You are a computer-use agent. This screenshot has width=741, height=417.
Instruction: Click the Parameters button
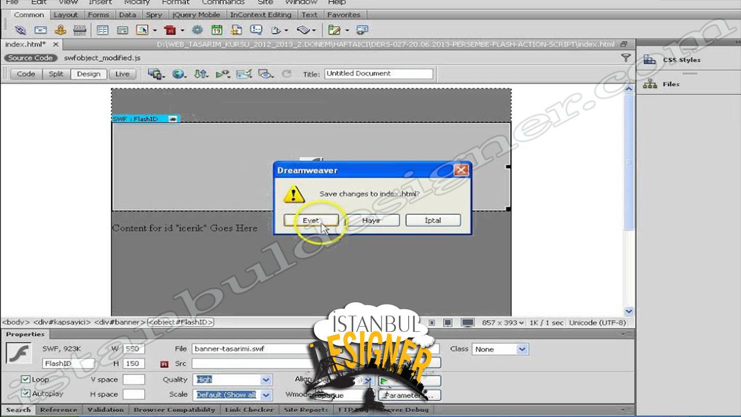409,395
